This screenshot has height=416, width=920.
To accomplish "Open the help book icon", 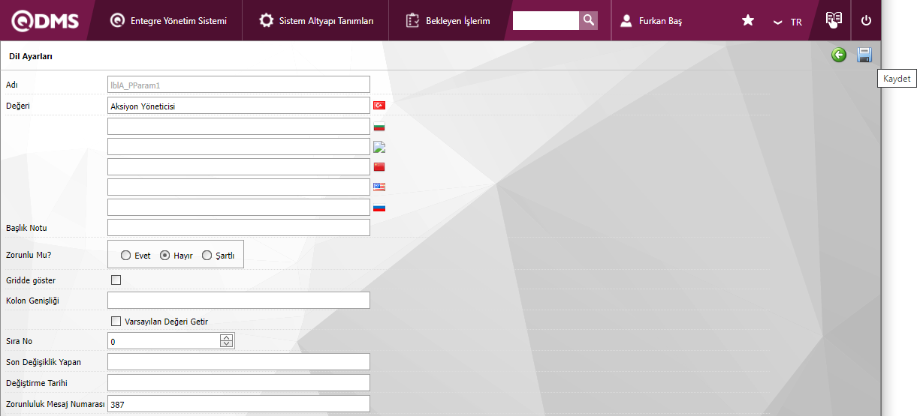I will click(x=834, y=20).
